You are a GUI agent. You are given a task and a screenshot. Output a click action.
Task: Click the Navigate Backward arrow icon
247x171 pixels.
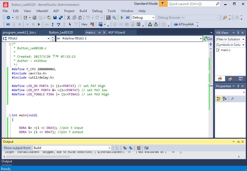click(x=9, y=17)
